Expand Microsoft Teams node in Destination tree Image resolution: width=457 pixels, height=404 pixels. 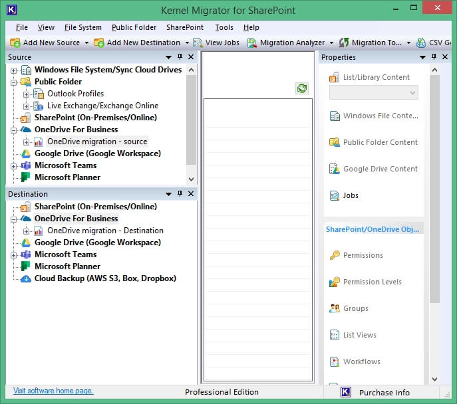point(13,255)
